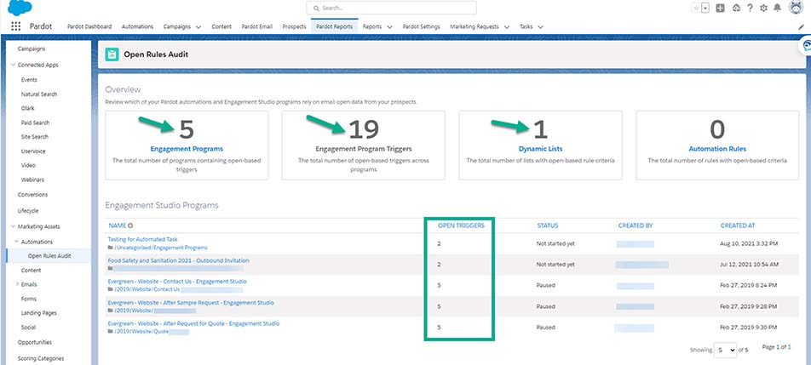Go to page 1 link in pagination
Screen dimensions: 811x365
pyautogui.click(x=789, y=347)
